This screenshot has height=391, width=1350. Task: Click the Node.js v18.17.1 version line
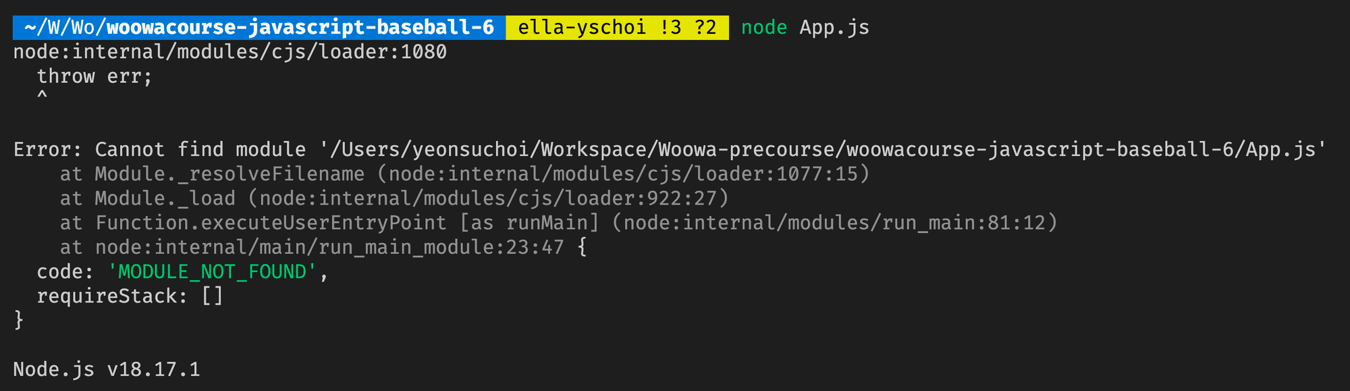point(107,369)
